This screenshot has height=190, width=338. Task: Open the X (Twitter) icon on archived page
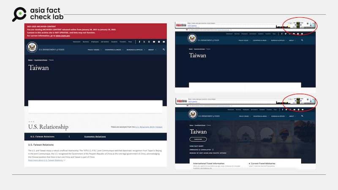(x=144, y=42)
